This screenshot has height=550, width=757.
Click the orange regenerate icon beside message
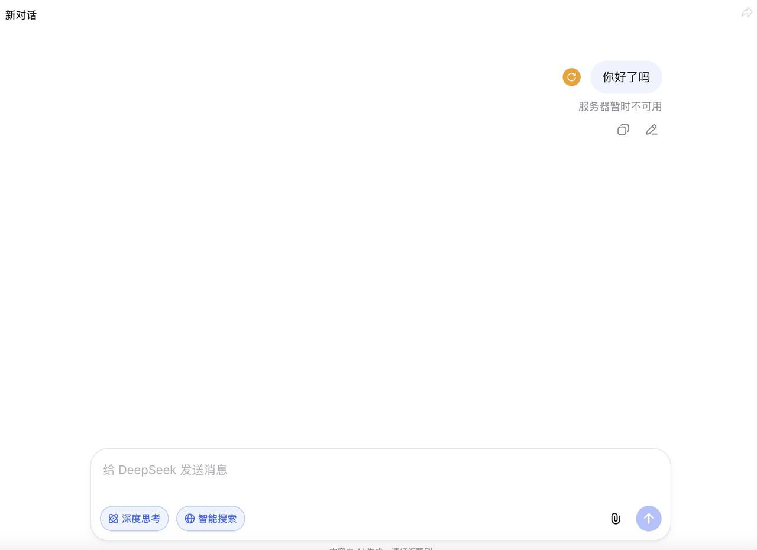click(x=571, y=77)
